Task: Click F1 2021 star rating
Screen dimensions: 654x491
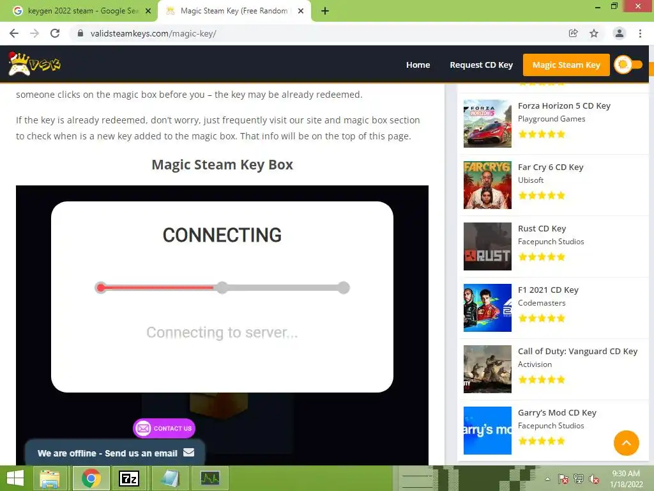Action: [542, 318]
